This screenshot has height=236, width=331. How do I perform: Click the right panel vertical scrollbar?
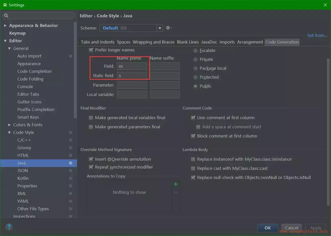328,132
